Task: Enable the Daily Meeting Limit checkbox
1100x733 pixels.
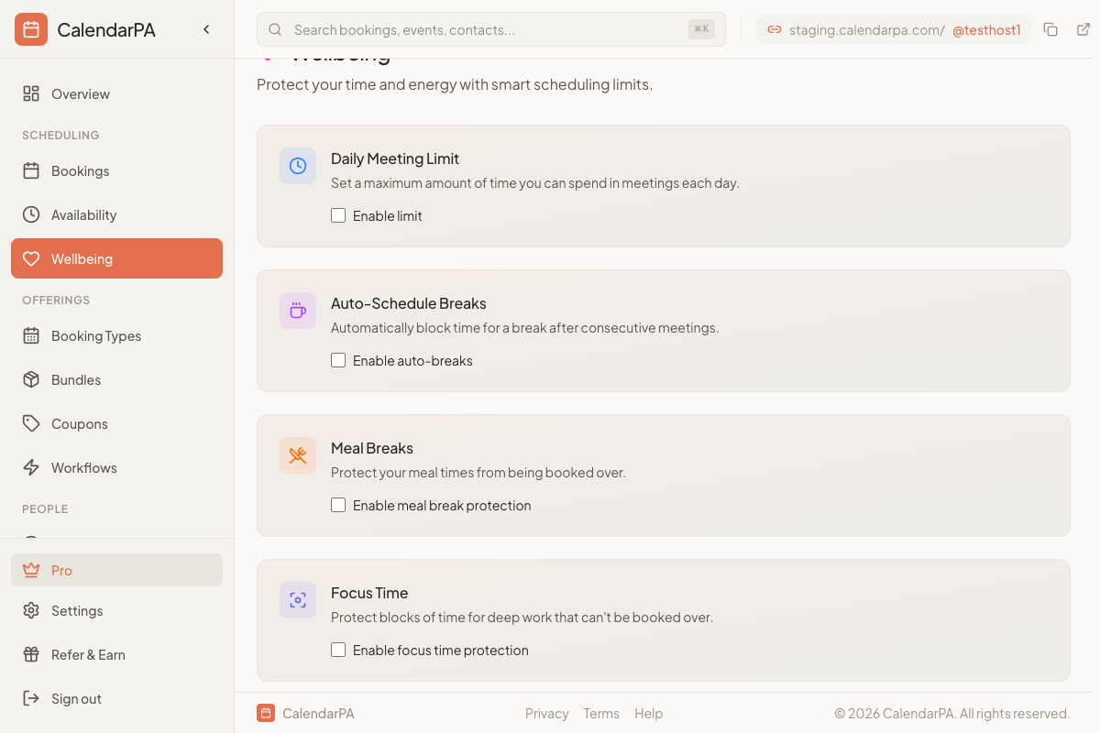Action: tap(338, 215)
